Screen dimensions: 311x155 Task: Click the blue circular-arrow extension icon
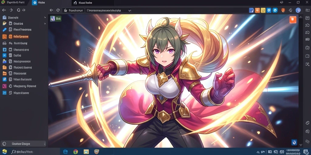click(x=269, y=10)
